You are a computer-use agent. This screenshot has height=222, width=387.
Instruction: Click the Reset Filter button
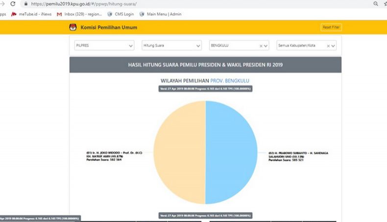[331, 27]
